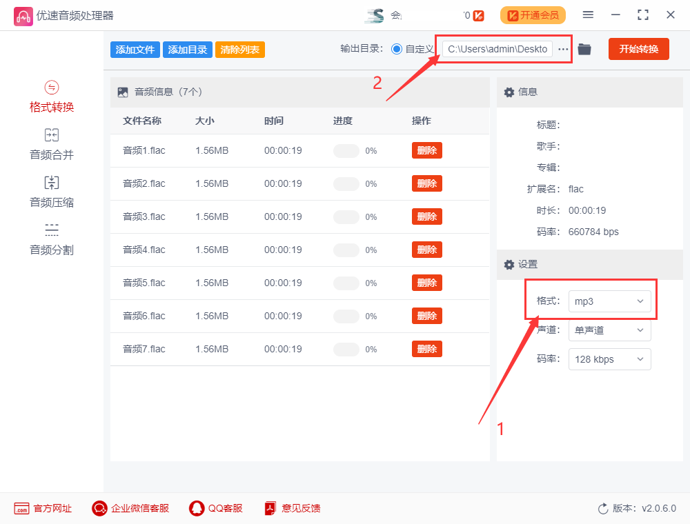The width and height of the screenshot is (690, 524).
Task: Click 添加文件 to add audio files
Action: pos(135,49)
